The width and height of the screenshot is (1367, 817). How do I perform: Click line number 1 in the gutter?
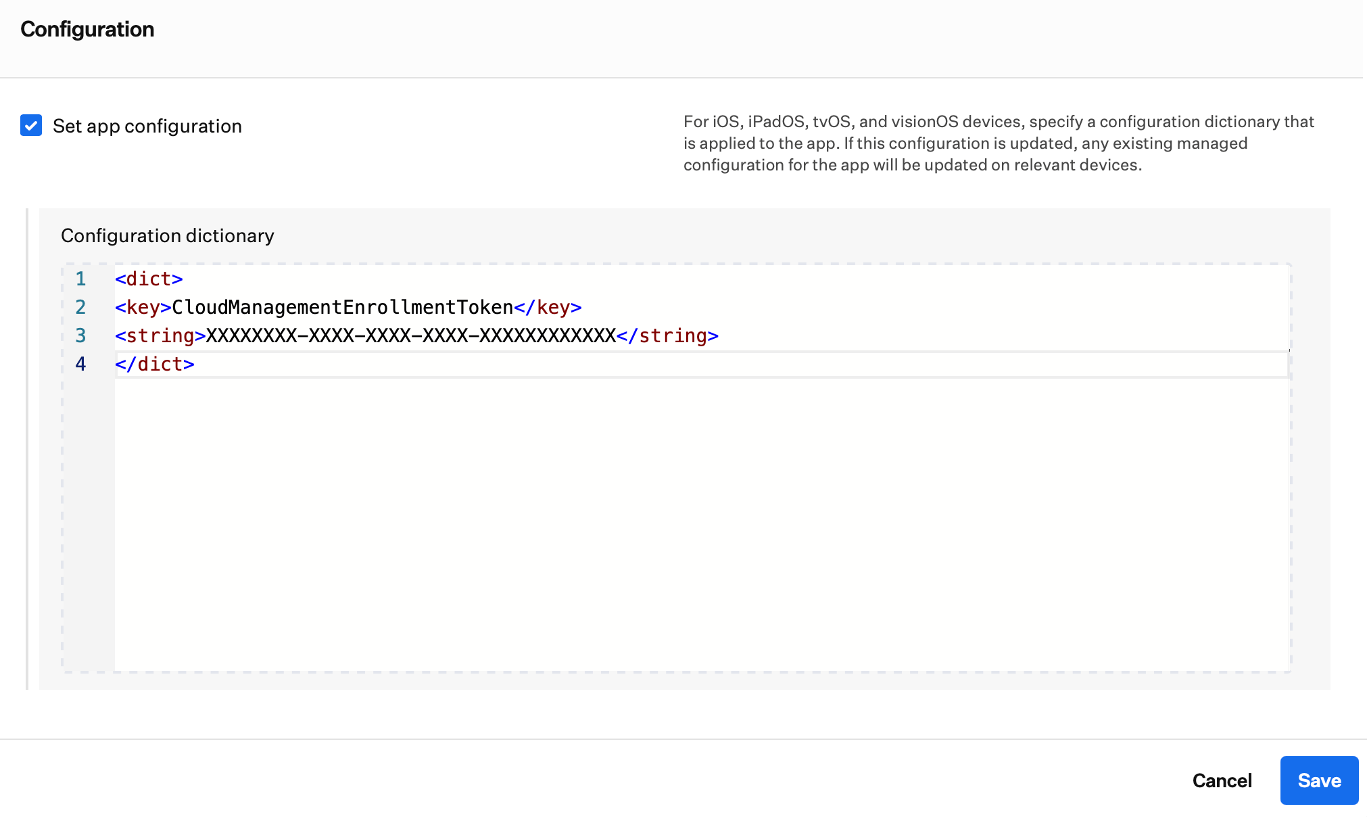tap(80, 279)
